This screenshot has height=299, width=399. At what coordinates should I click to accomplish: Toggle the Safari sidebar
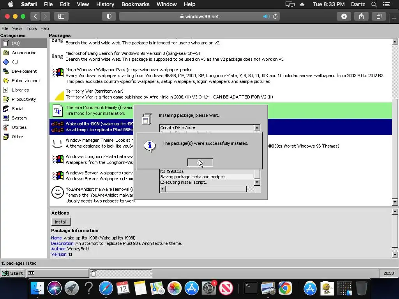click(61, 16)
